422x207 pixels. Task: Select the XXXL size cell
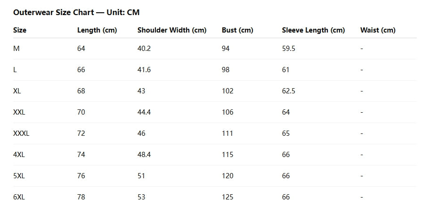(x=21, y=133)
